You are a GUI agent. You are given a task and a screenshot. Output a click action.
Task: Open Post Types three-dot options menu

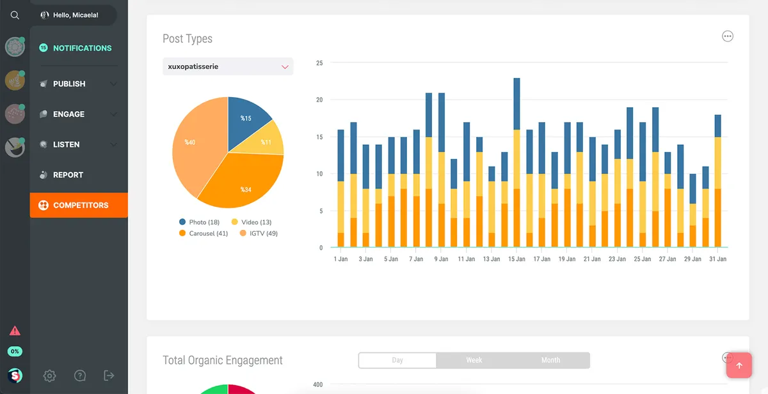727,36
